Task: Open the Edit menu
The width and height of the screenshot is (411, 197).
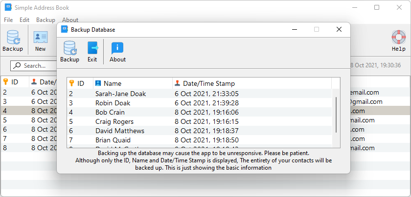Action: 24,20
